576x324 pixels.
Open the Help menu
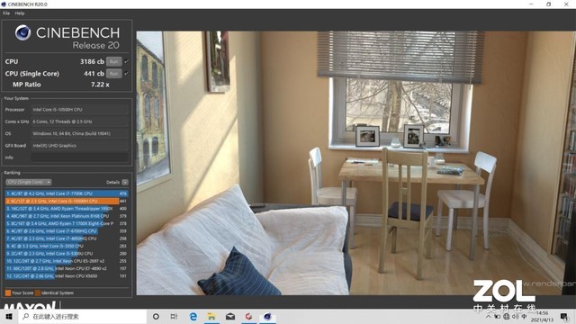point(20,13)
